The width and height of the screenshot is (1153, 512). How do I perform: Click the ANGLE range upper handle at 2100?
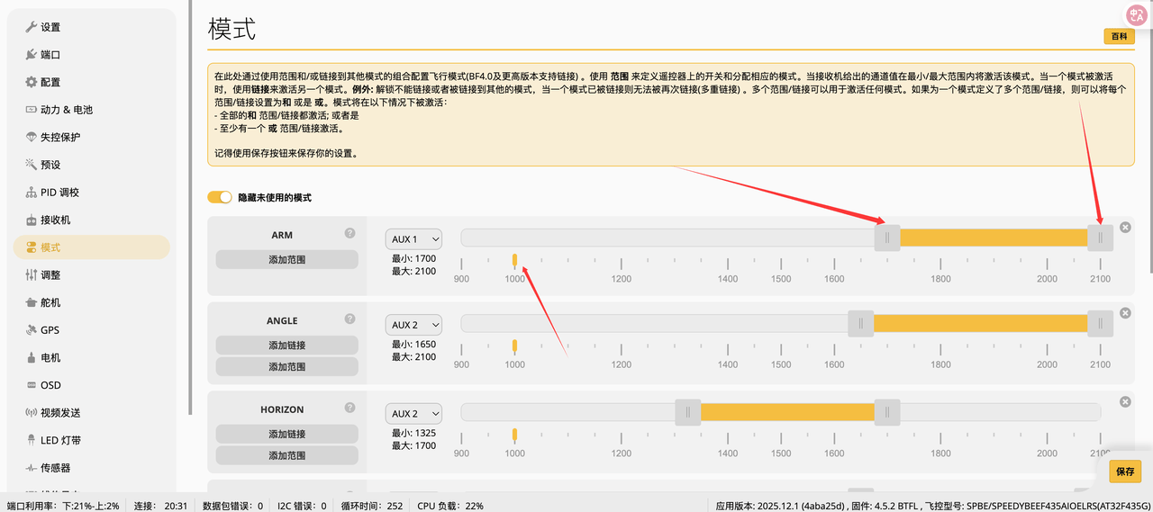point(1101,323)
